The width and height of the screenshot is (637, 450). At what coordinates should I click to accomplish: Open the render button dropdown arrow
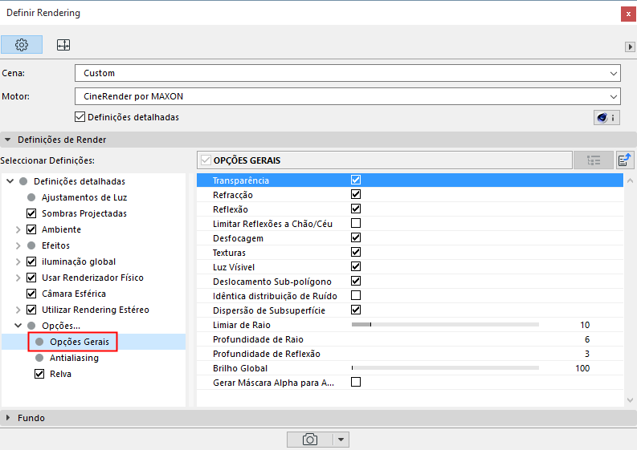point(341,440)
